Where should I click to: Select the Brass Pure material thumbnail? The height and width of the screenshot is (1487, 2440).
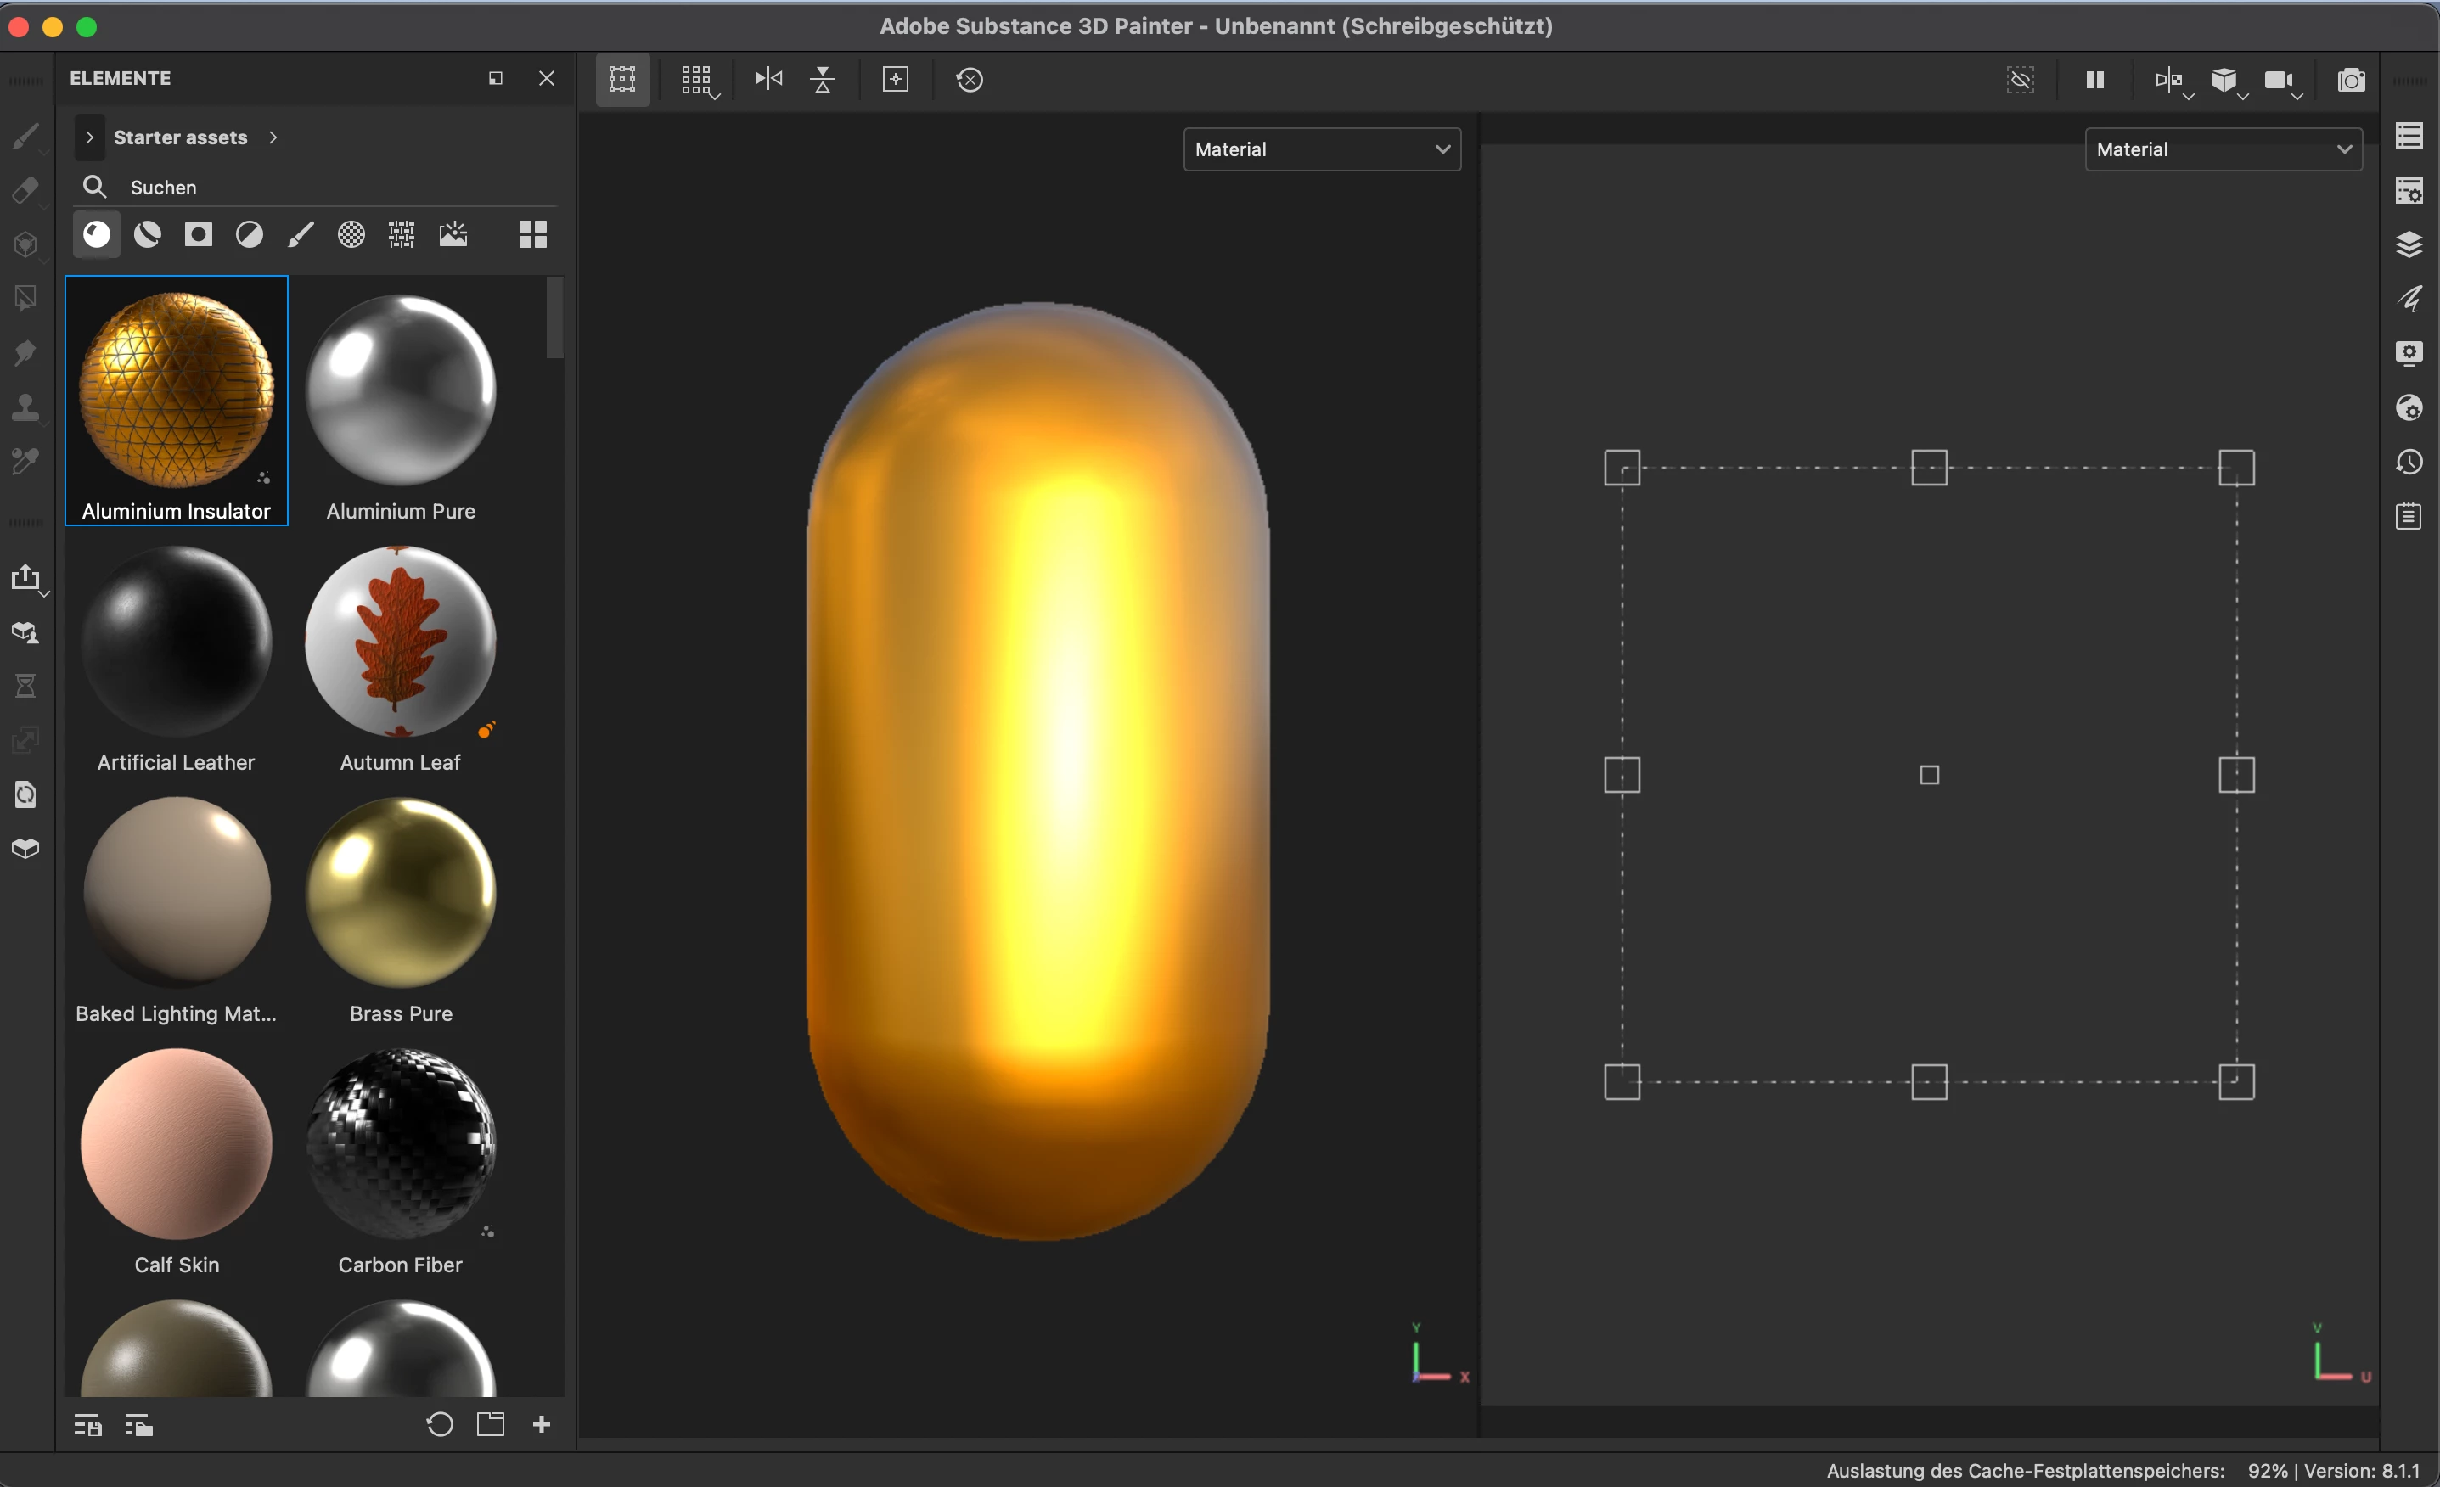pos(400,893)
